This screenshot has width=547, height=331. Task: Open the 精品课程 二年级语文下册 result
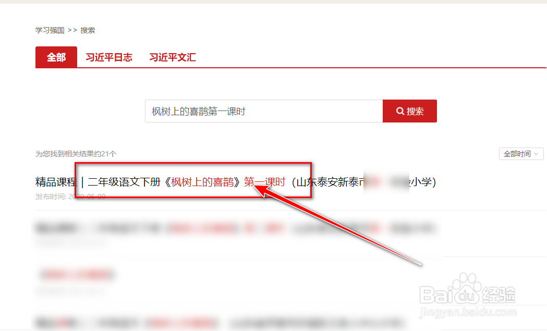click(236, 182)
